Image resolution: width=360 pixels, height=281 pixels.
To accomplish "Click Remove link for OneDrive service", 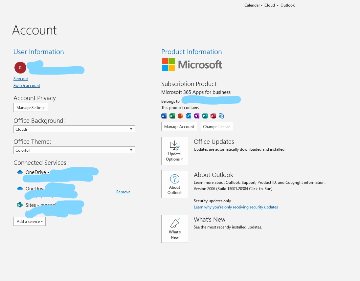I will click(123, 192).
